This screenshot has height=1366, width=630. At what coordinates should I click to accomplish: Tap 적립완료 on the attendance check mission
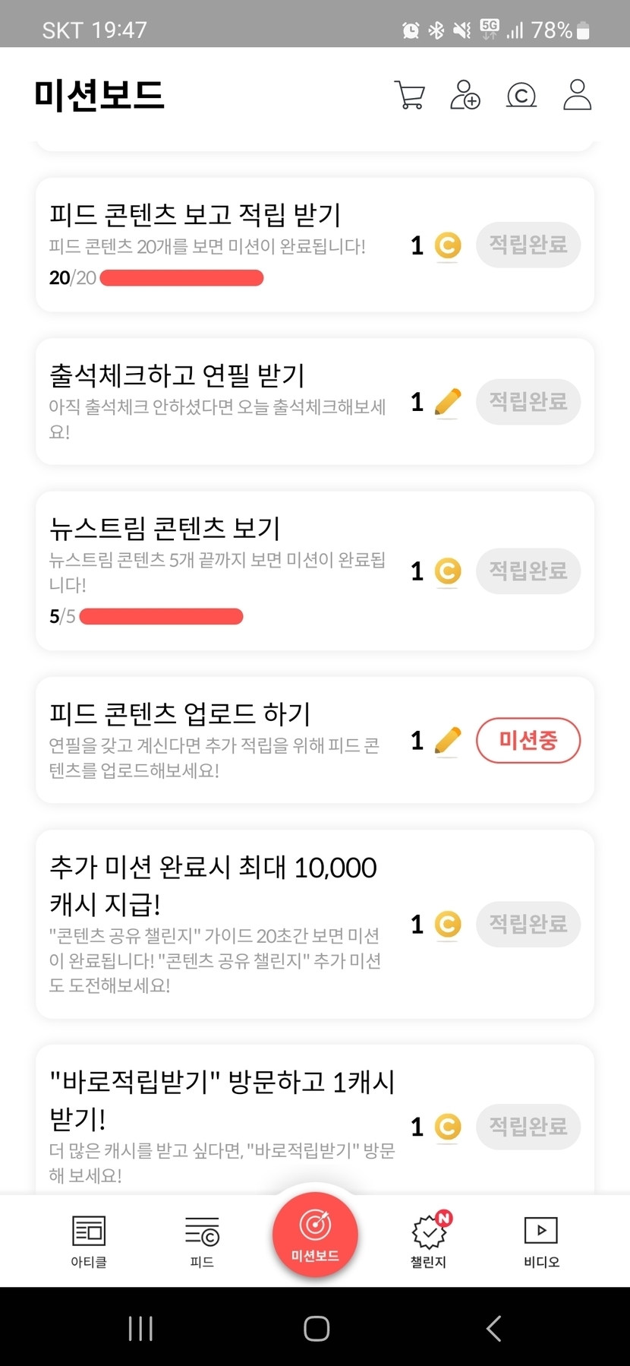point(528,401)
